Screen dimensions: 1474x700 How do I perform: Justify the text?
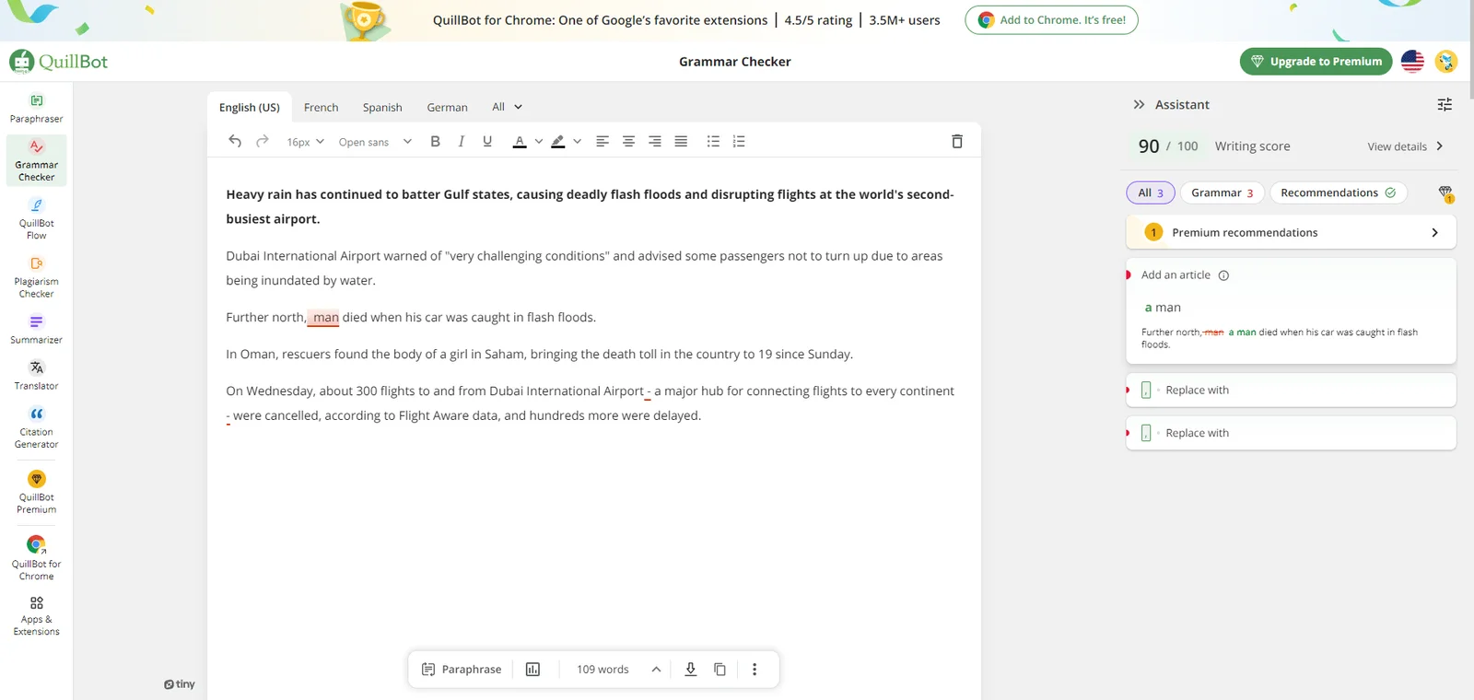[681, 141]
